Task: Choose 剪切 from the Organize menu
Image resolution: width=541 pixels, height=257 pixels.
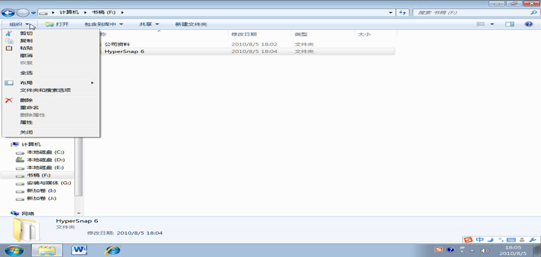Action: click(x=26, y=33)
